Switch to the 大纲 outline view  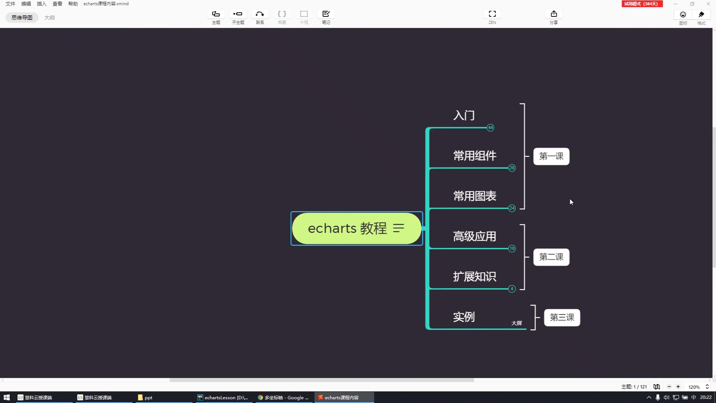coord(49,18)
